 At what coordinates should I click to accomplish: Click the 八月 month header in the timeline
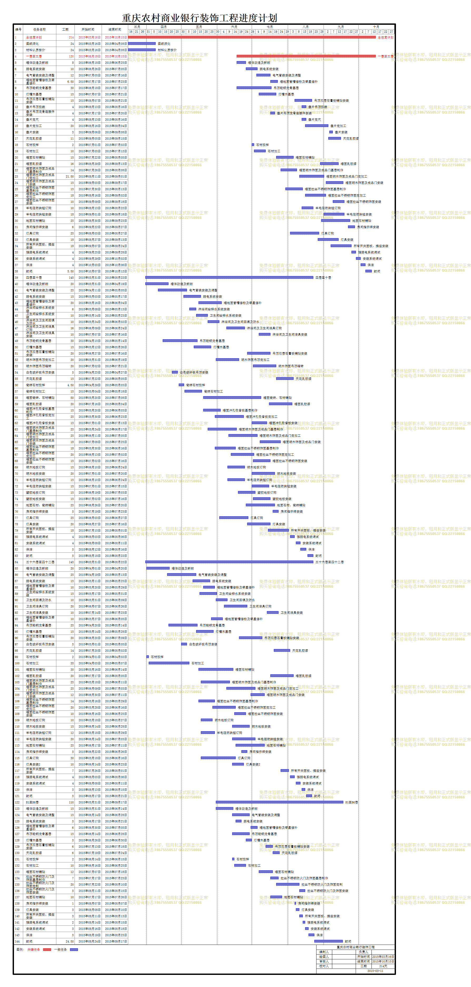pos(306,27)
